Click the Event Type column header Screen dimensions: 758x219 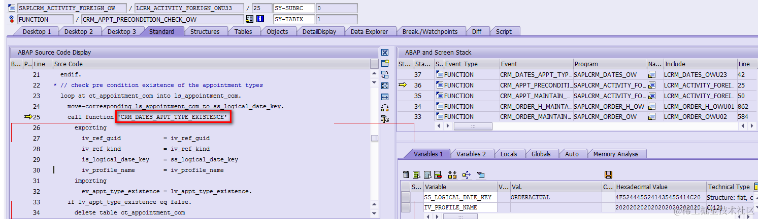471,64
